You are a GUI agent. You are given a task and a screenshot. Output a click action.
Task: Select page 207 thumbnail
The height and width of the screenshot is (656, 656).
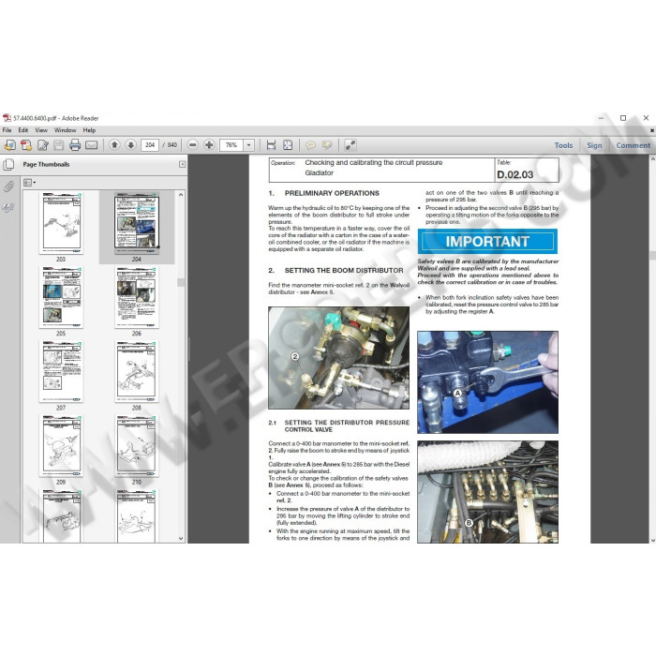(x=61, y=371)
